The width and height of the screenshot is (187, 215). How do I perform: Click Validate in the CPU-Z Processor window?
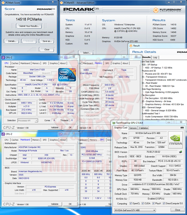click(55, 128)
